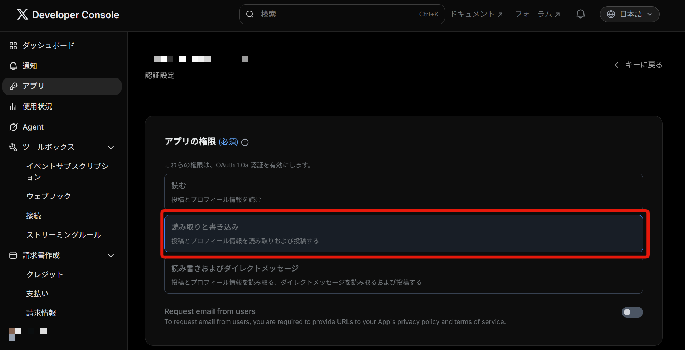
Task: Open the フォーラム link
Action: [x=537, y=14]
